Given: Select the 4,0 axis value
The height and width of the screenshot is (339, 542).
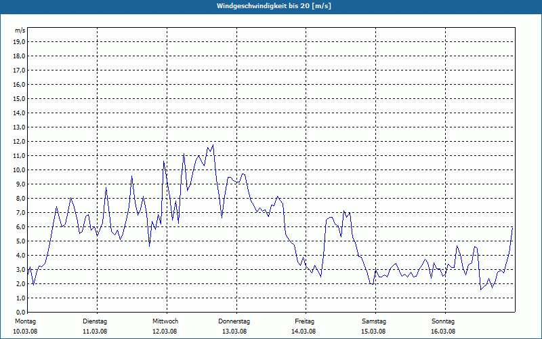Looking at the screenshot, I should (x=21, y=256).
